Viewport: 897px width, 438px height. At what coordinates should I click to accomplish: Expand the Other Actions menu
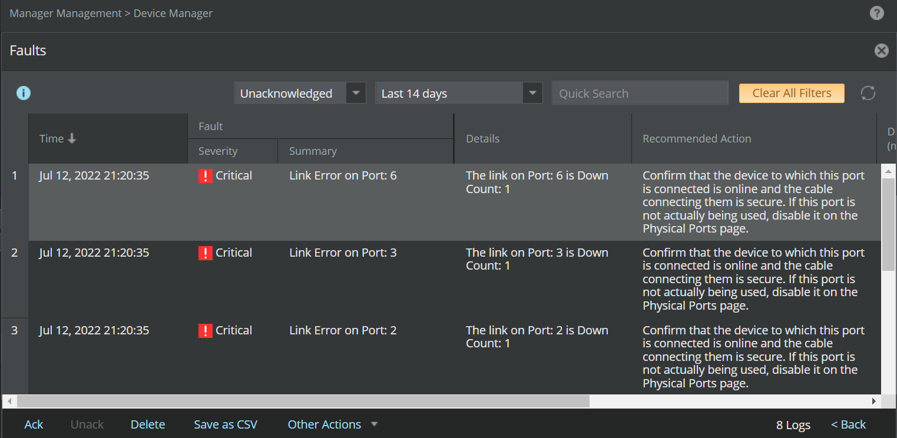point(332,424)
